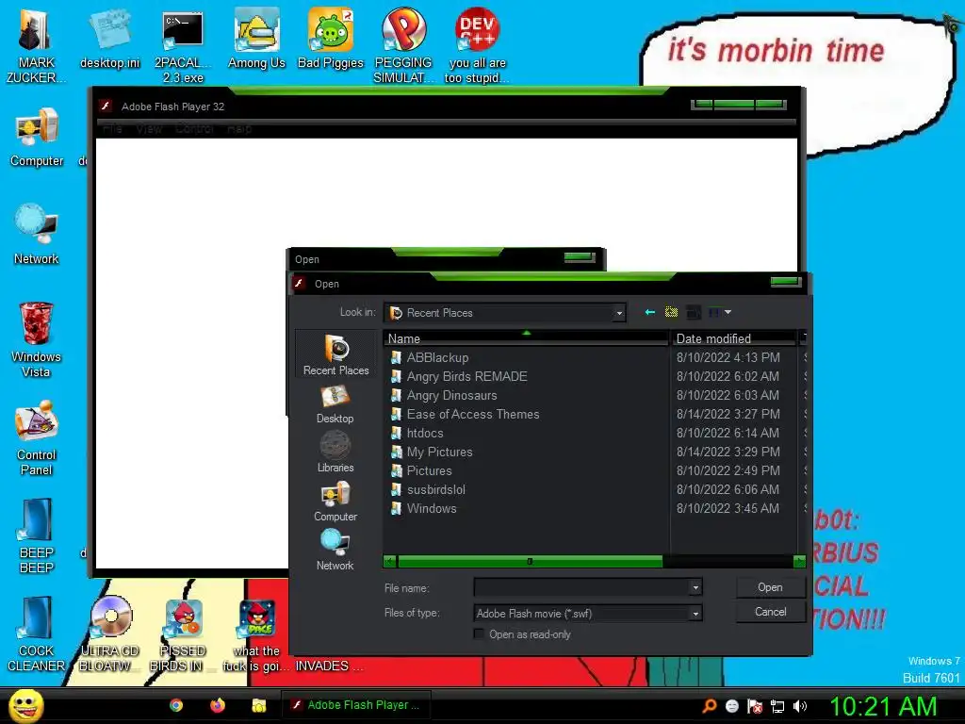Viewport: 965px width, 724px height.
Task: Select the Control Panel desktop icon
Action: (37, 438)
